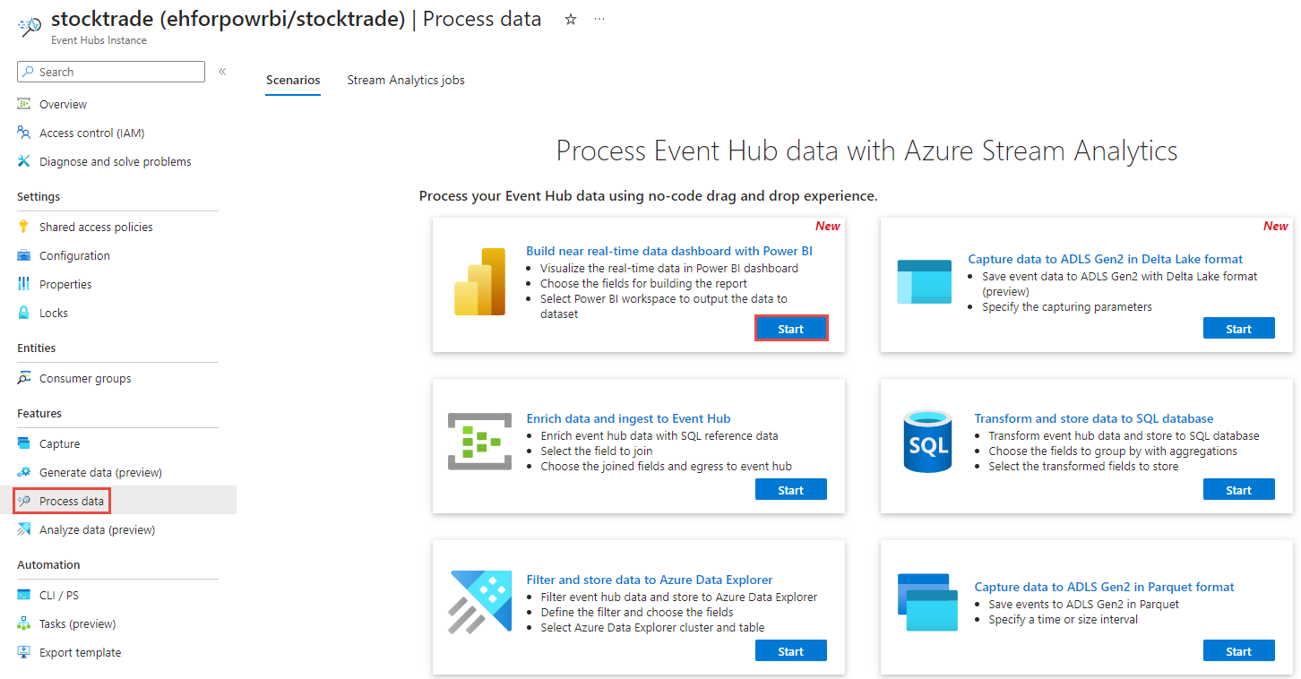Click the Capture icon under Features

(x=24, y=443)
